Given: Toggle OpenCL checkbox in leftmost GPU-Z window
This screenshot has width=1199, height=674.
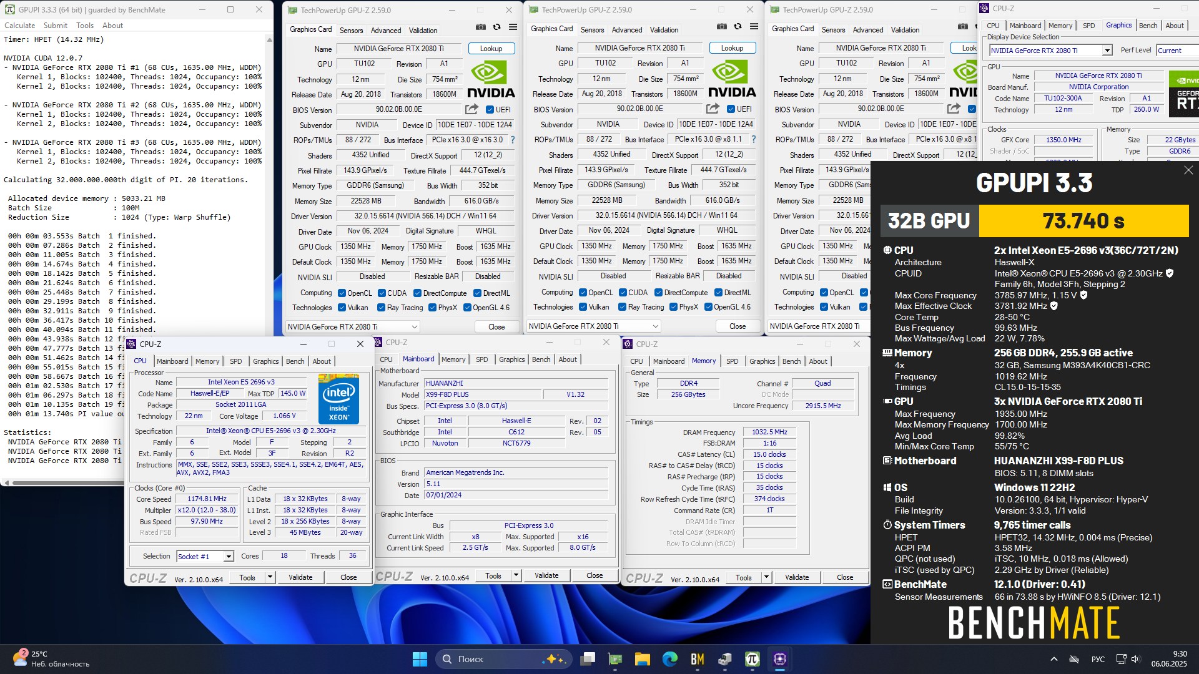Looking at the screenshot, I should click(342, 293).
